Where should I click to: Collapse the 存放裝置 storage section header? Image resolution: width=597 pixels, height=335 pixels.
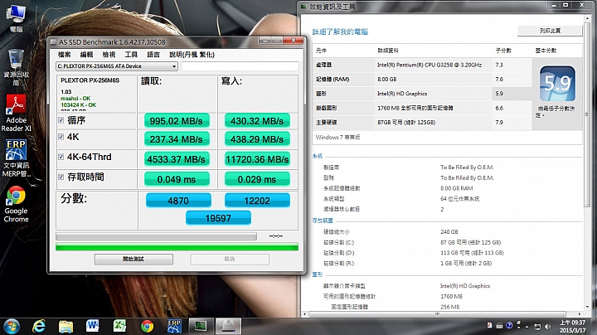pyautogui.click(x=323, y=221)
